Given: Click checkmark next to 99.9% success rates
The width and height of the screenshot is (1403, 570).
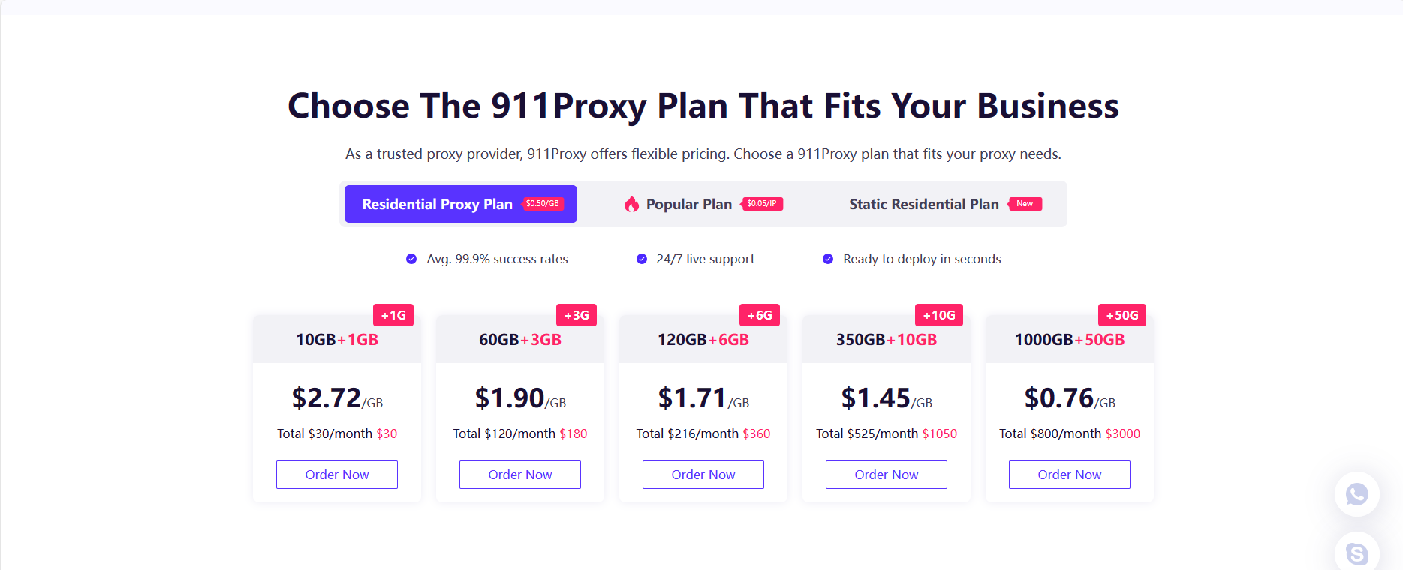Looking at the screenshot, I should 411,259.
